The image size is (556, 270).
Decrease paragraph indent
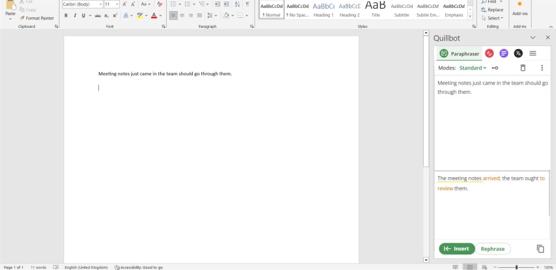pos(217,4)
